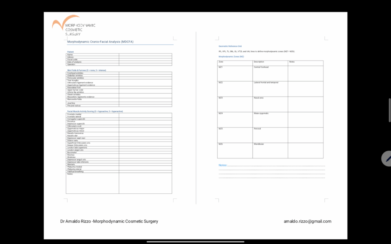This screenshot has height=244, width=391.
Task: Click the large Notes cell in muscle table
Action: tap(145, 183)
